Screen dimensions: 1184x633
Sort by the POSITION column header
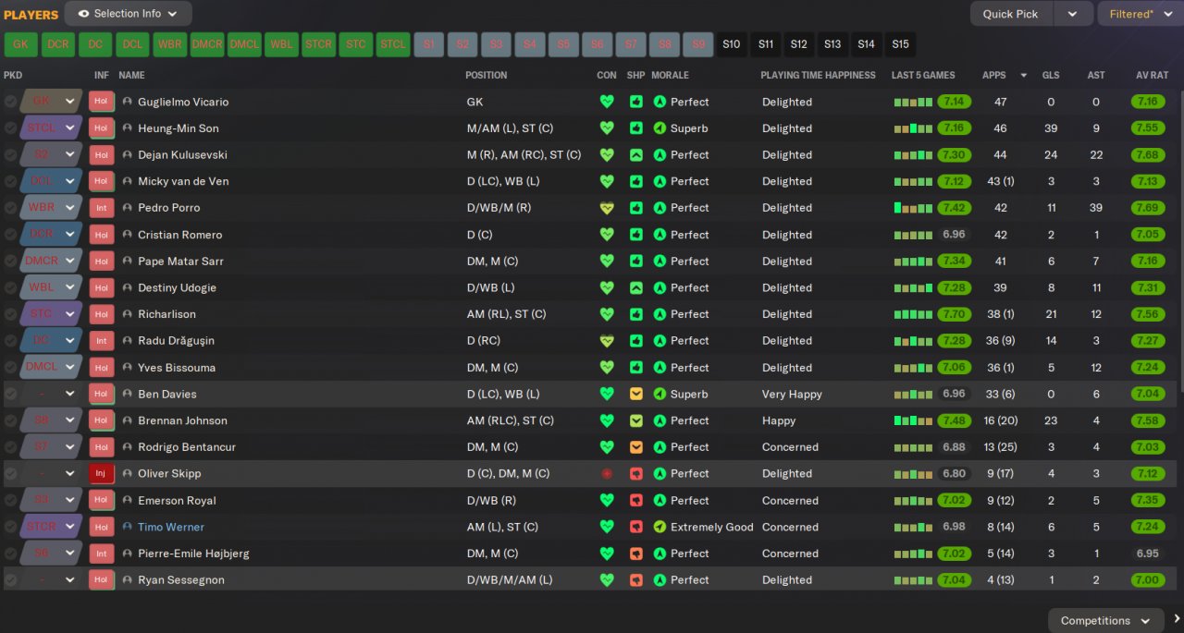[x=487, y=75]
